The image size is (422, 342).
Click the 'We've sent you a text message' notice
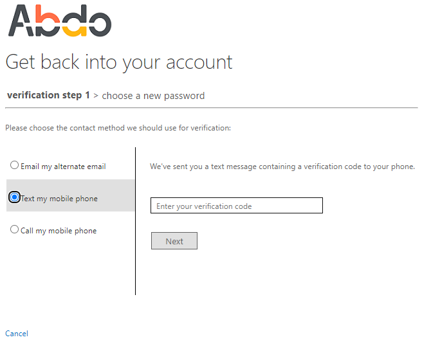coord(282,166)
